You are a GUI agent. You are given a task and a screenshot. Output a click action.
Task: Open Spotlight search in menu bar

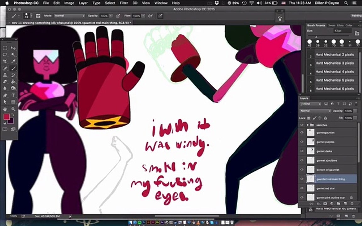[346, 3]
